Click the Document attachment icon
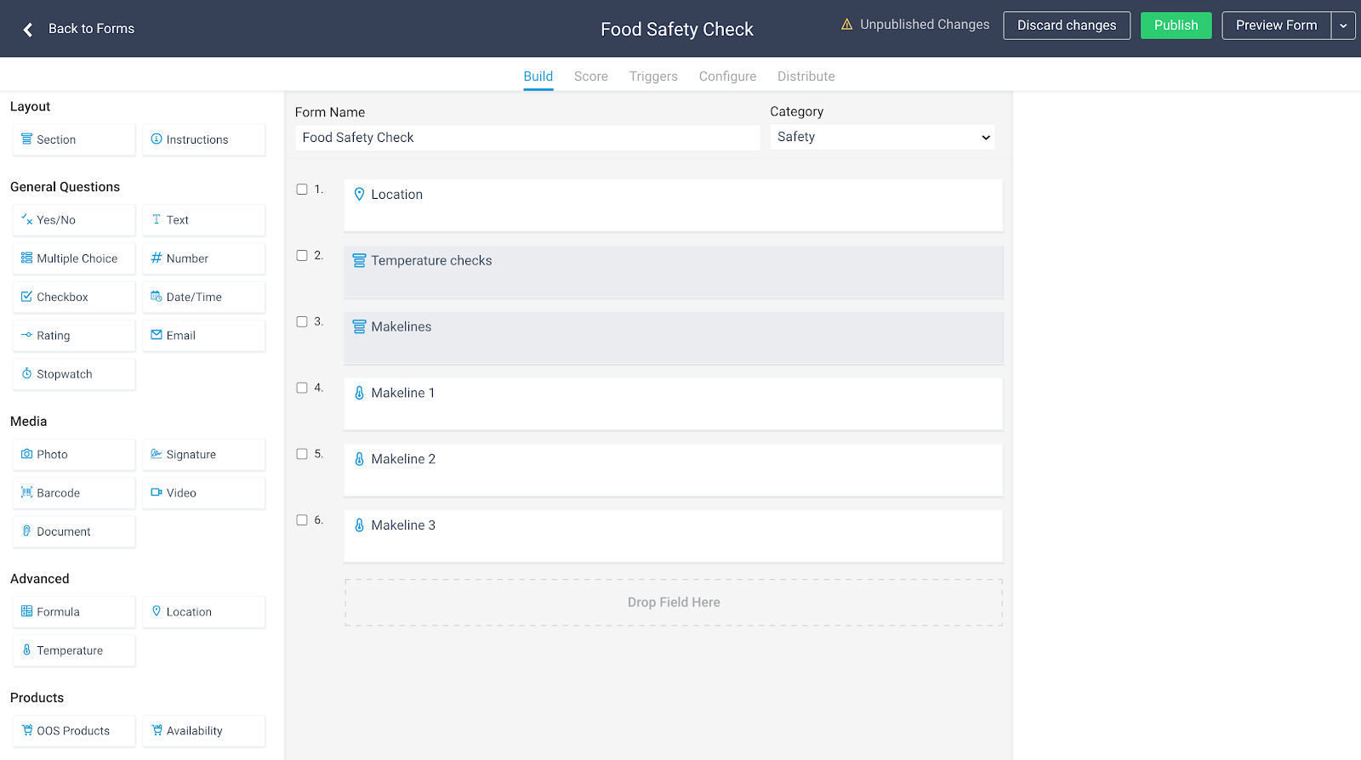1361x760 pixels. 26,530
